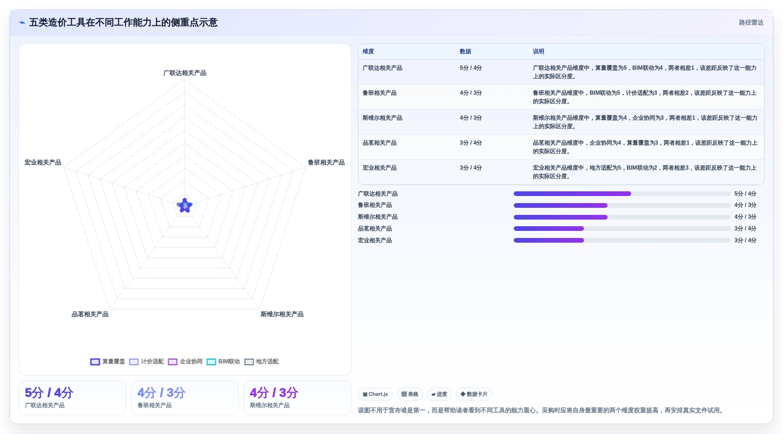Click the blue icon before the dashboard title

(x=22, y=23)
